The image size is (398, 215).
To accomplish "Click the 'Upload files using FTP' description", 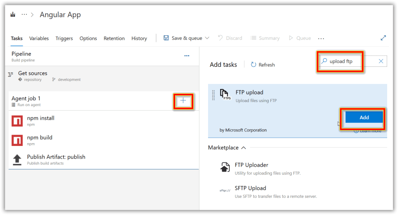I will 256,101.
